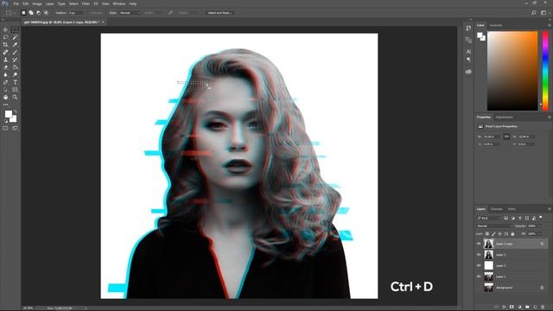Viewport: 553px width, 311px height.
Task: Select the Rectangle shape tool
Action: click(x=15, y=90)
